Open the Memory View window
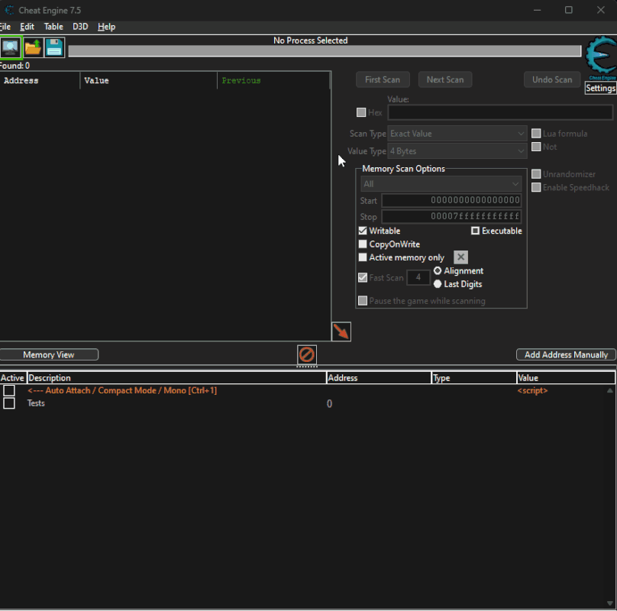 pyautogui.click(x=49, y=354)
